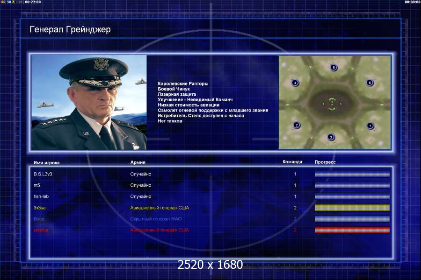421x280 pixels.
Task: Pick start position marker 4 on the map
Action: tap(295, 83)
